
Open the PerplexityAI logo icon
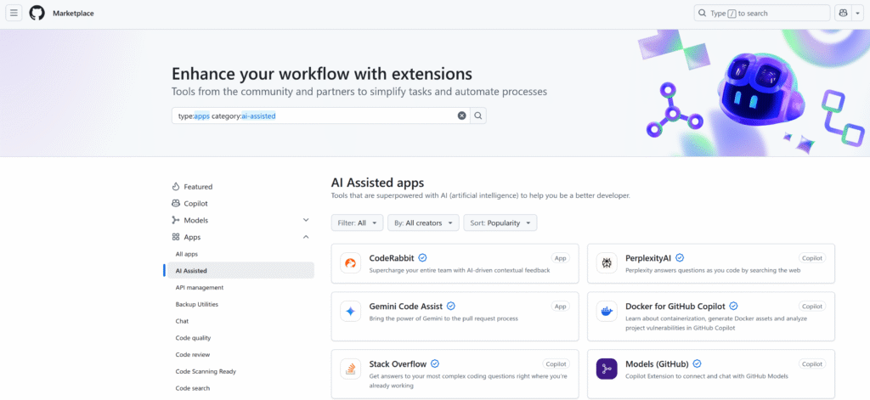(x=607, y=263)
